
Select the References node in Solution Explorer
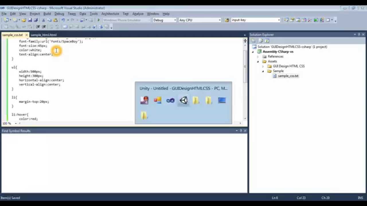point(276,57)
